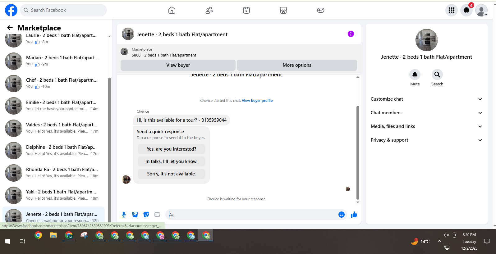Open the Facebook menu grid icon
This screenshot has width=496, height=254.
pyautogui.click(x=452, y=10)
